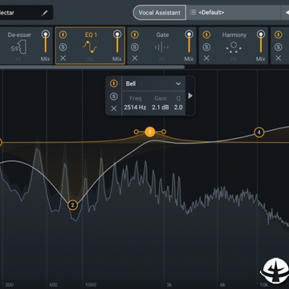
Task: Solo the Harmony module
Action: (206, 47)
